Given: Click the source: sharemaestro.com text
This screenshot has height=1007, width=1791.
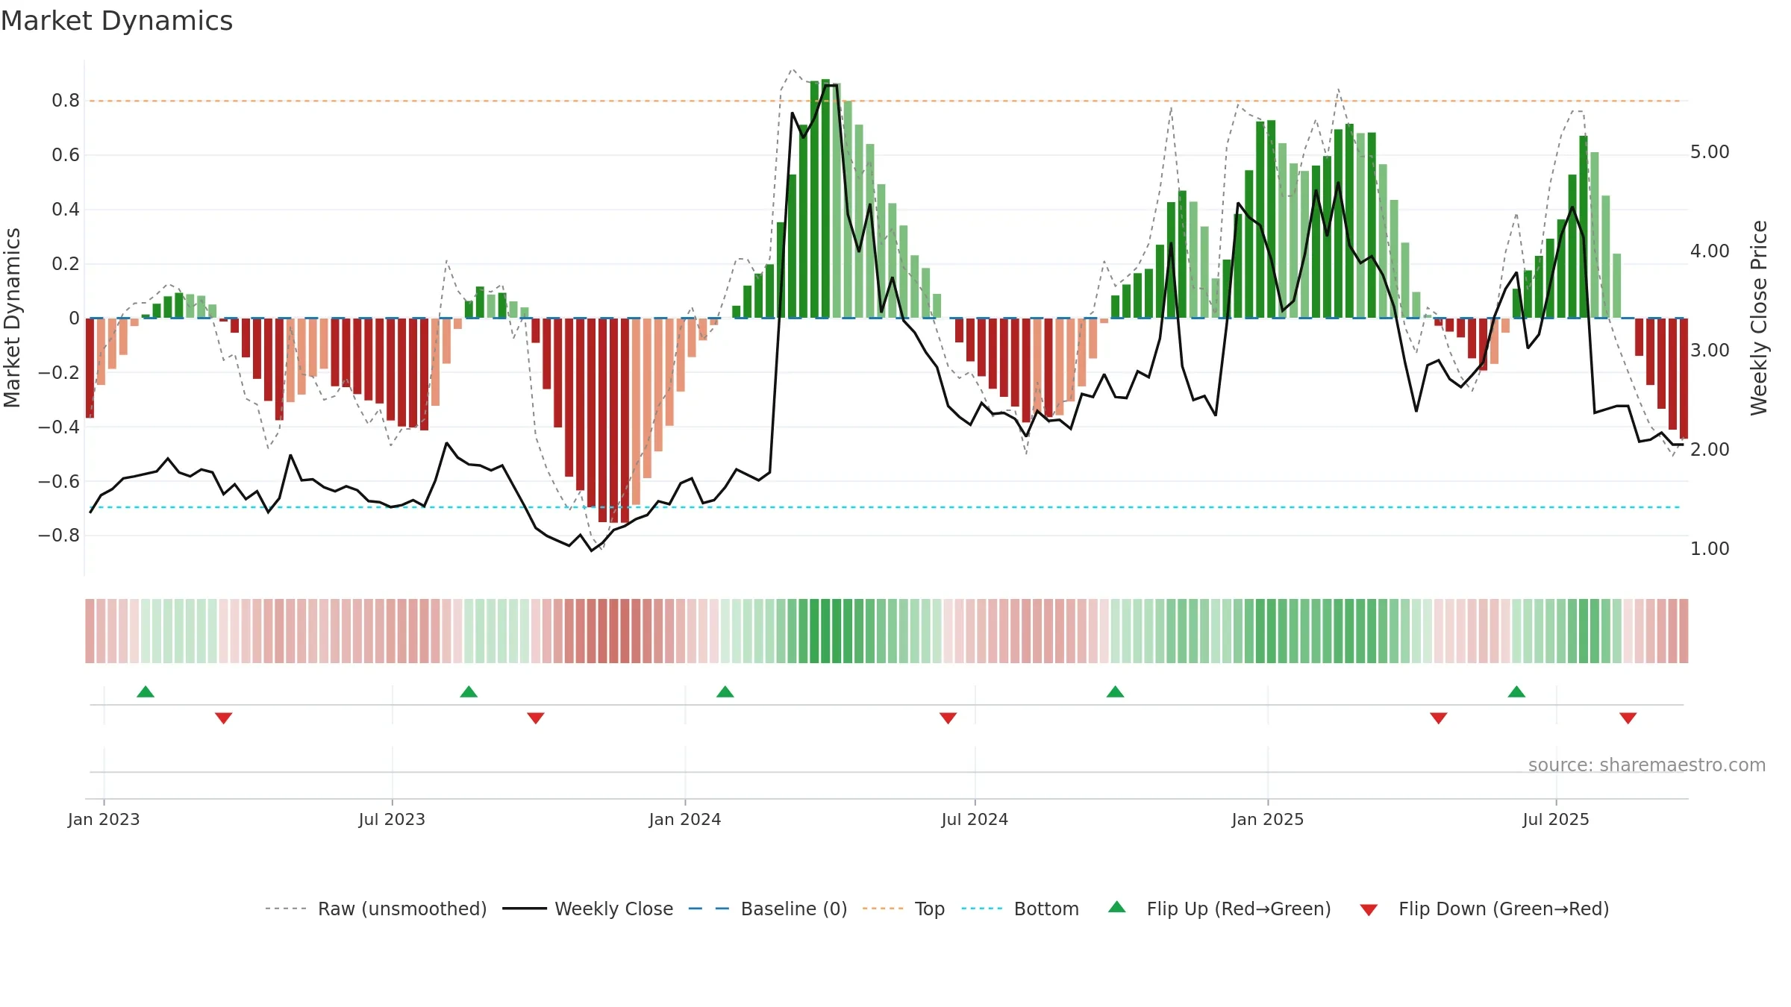Looking at the screenshot, I should click(x=1647, y=765).
